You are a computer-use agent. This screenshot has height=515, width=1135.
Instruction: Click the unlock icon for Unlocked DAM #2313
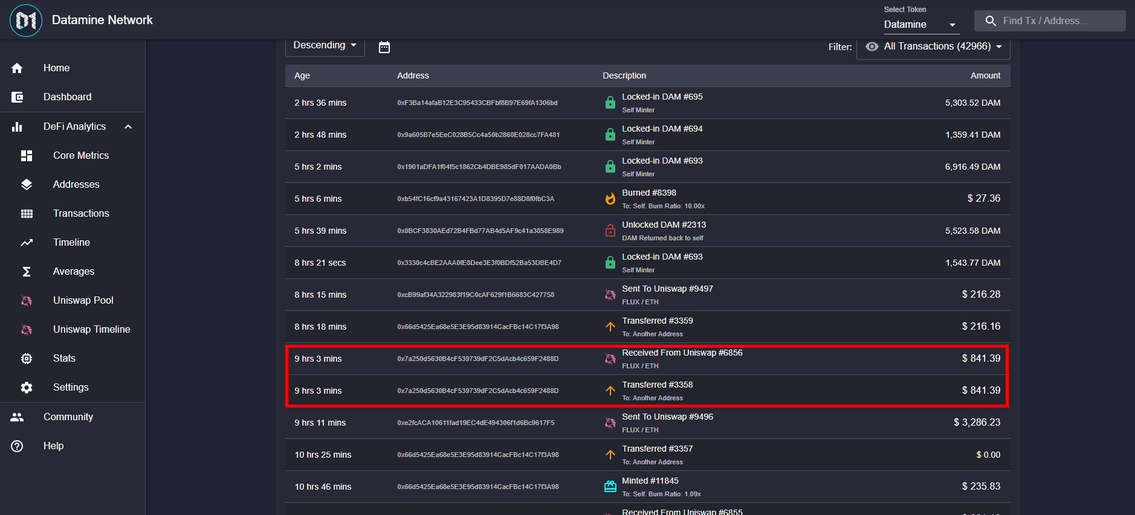(610, 231)
